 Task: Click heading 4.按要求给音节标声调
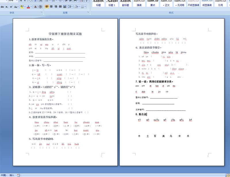[43, 117]
